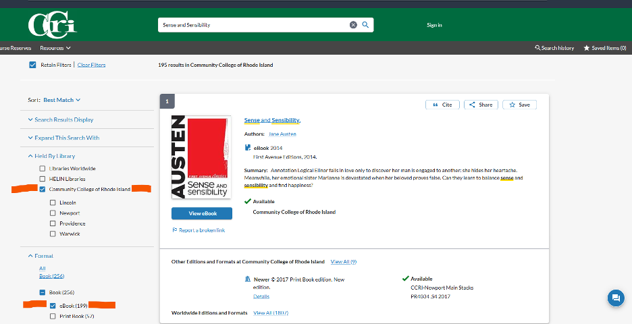Share this Sense and Sensibility record
The width and height of the screenshot is (632, 324).
tap(481, 105)
